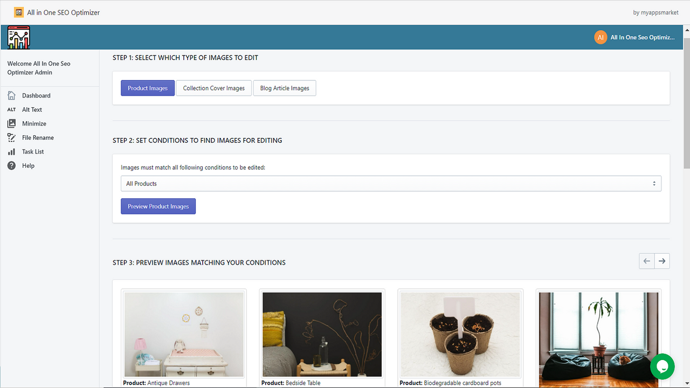The height and width of the screenshot is (388, 690).
Task: Click the 'Welcome All In One Seo Optimizer Admin' text
Action: tap(39, 68)
